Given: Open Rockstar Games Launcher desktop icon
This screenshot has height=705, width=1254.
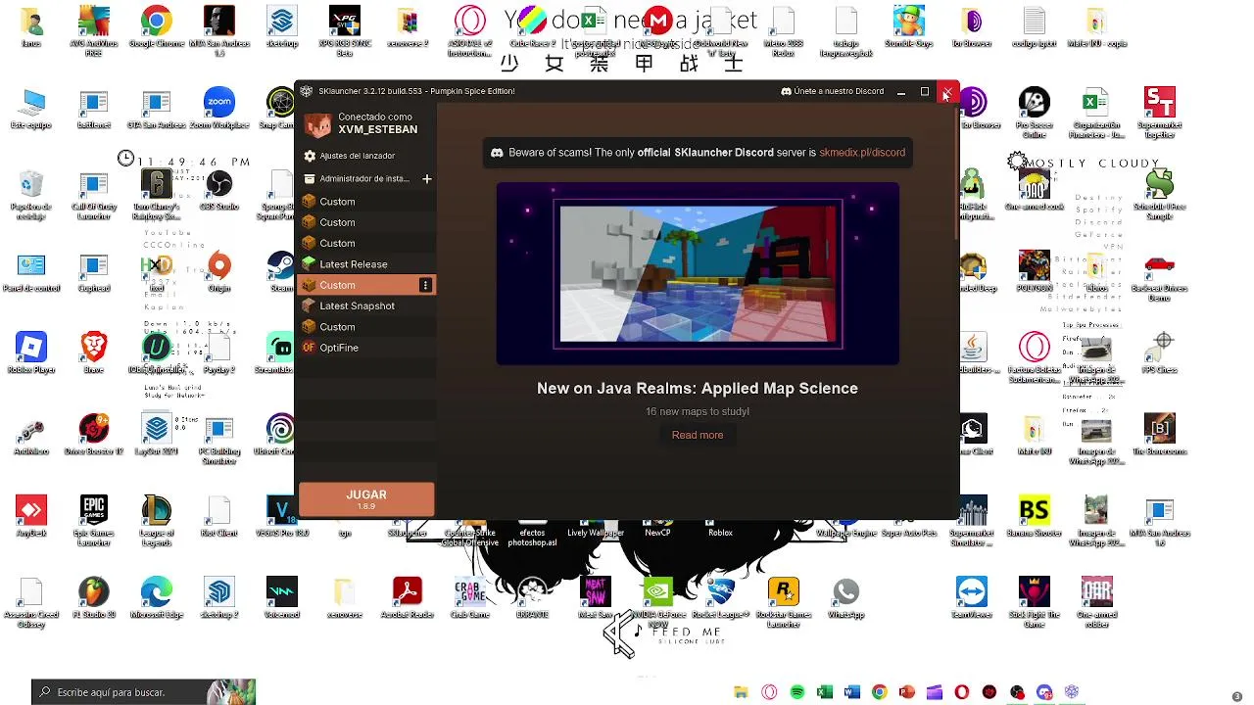Looking at the screenshot, I should 784,602.
